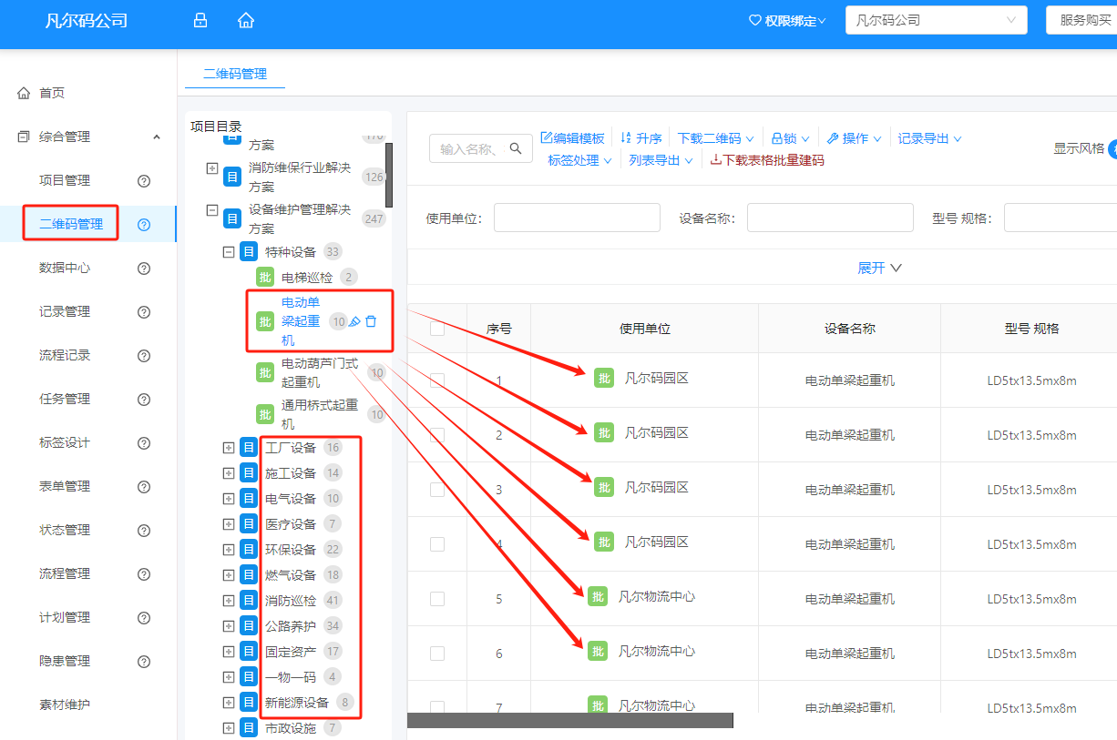Check the checkbox for row 5
The image size is (1117, 740).
[436, 599]
